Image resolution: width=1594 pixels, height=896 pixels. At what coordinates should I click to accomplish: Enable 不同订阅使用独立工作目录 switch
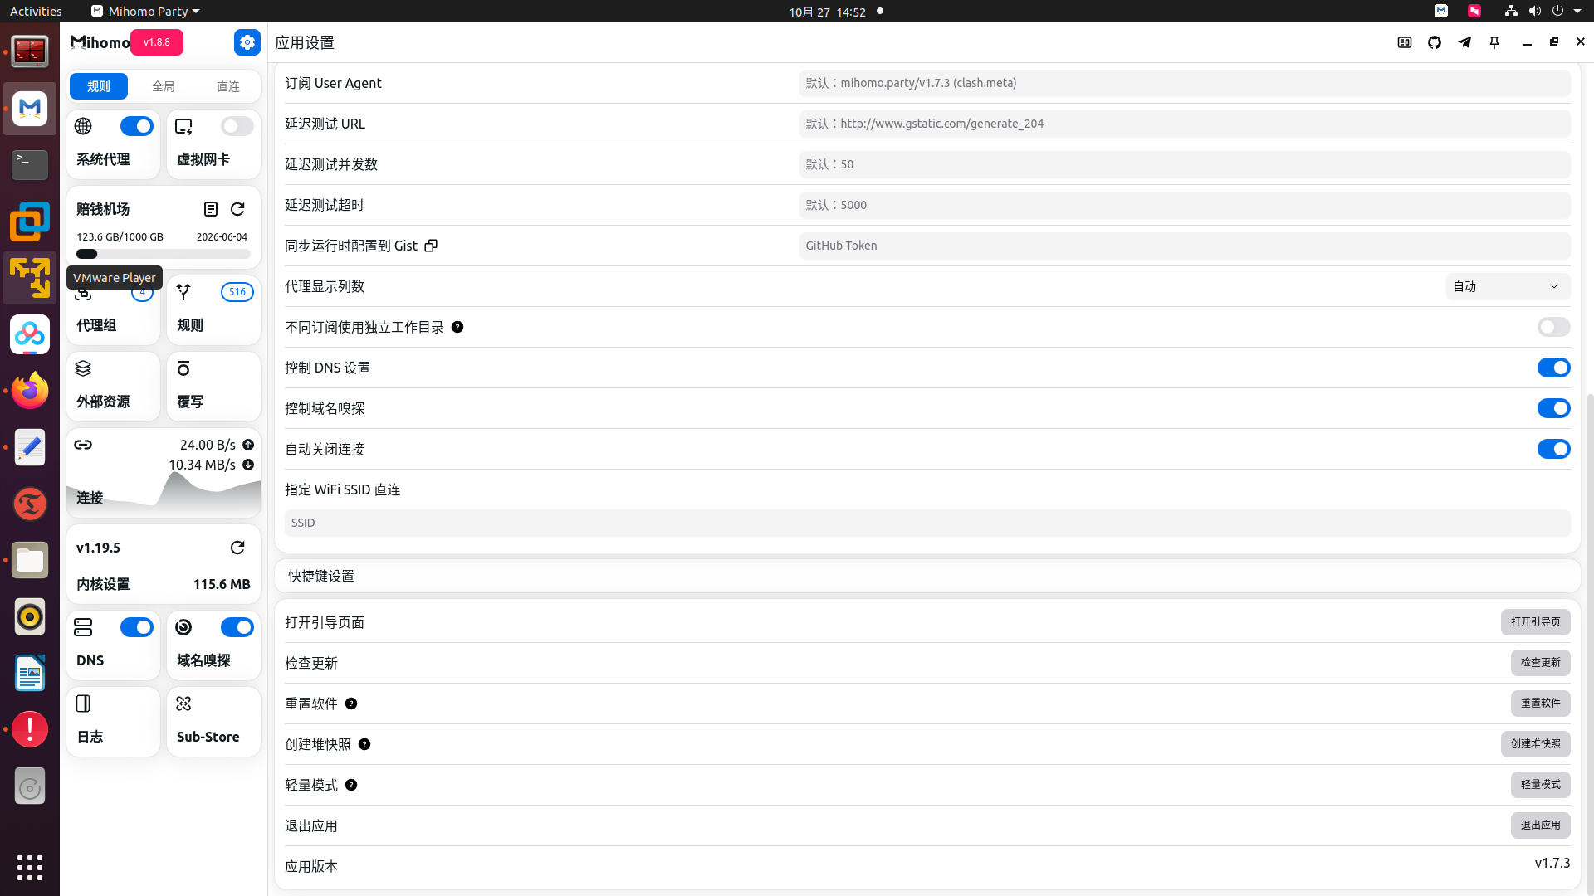(1552, 327)
